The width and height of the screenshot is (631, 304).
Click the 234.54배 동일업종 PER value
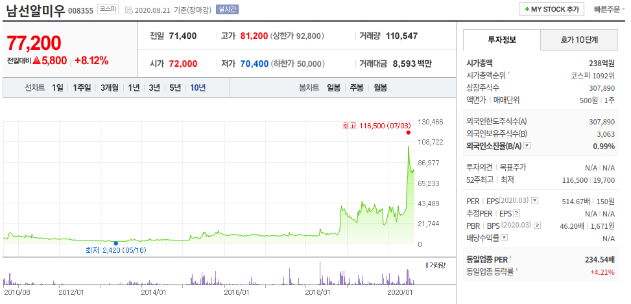click(x=600, y=259)
